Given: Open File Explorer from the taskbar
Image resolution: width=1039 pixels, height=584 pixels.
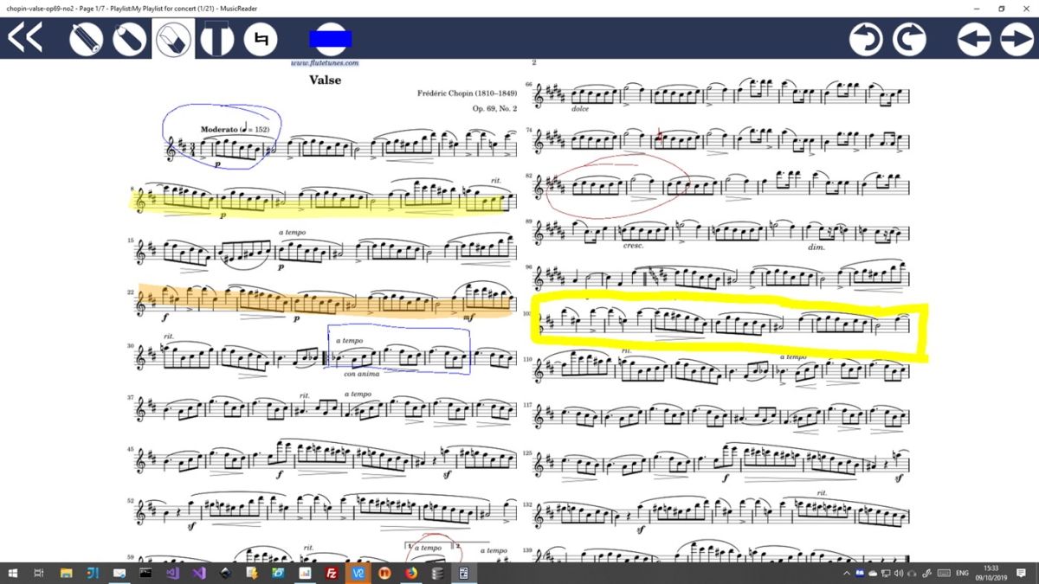Looking at the screenshot, I should tap(66, 573).
